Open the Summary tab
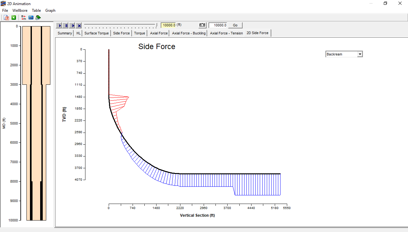 coord(65,33)
